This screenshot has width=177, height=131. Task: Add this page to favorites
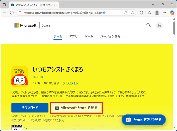[x=132, y=13]
